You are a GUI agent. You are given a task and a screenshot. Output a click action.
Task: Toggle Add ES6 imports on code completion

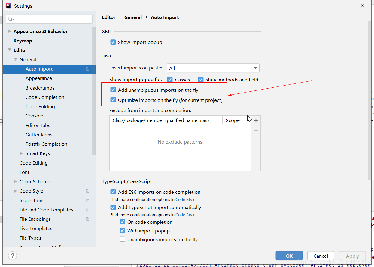[x=113, y=192]
